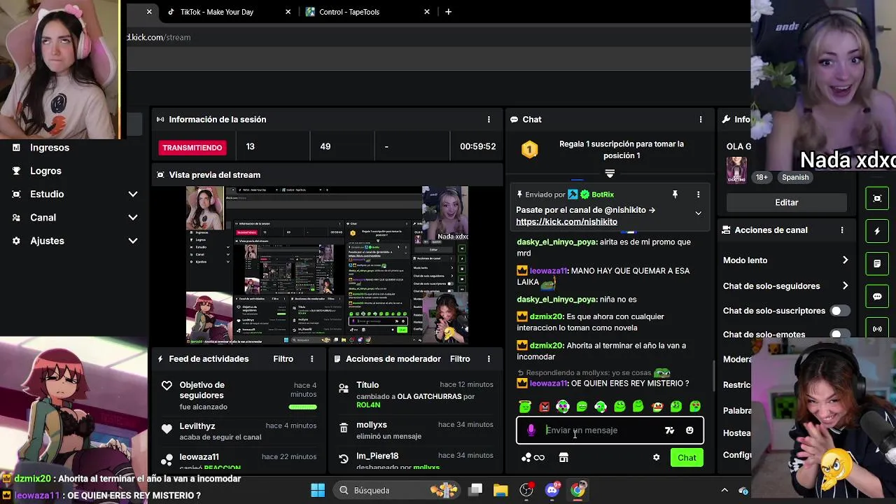Expand the Ajustes sidebar menu
The height and width of the screenshot is (504, 896).
75,241
